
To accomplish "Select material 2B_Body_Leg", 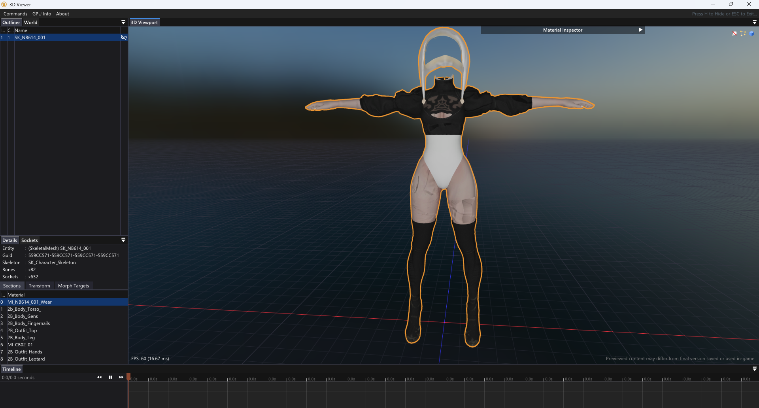I will point(64,338).
